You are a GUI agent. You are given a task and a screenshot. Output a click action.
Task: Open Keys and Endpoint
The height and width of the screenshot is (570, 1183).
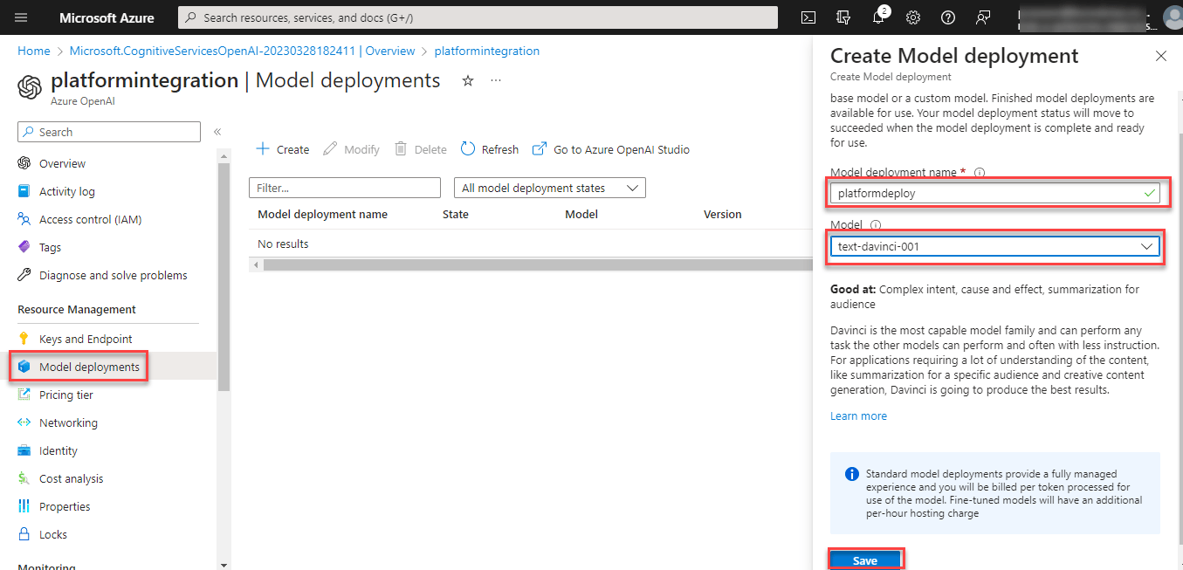[86, 339]
